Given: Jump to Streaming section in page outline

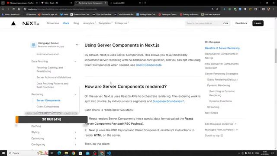Looking at the screenshot, I should coord(213,107).
